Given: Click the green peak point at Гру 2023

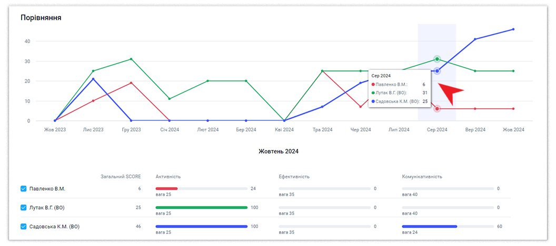Looking at the screenshot, I should [x=131, y=59].
